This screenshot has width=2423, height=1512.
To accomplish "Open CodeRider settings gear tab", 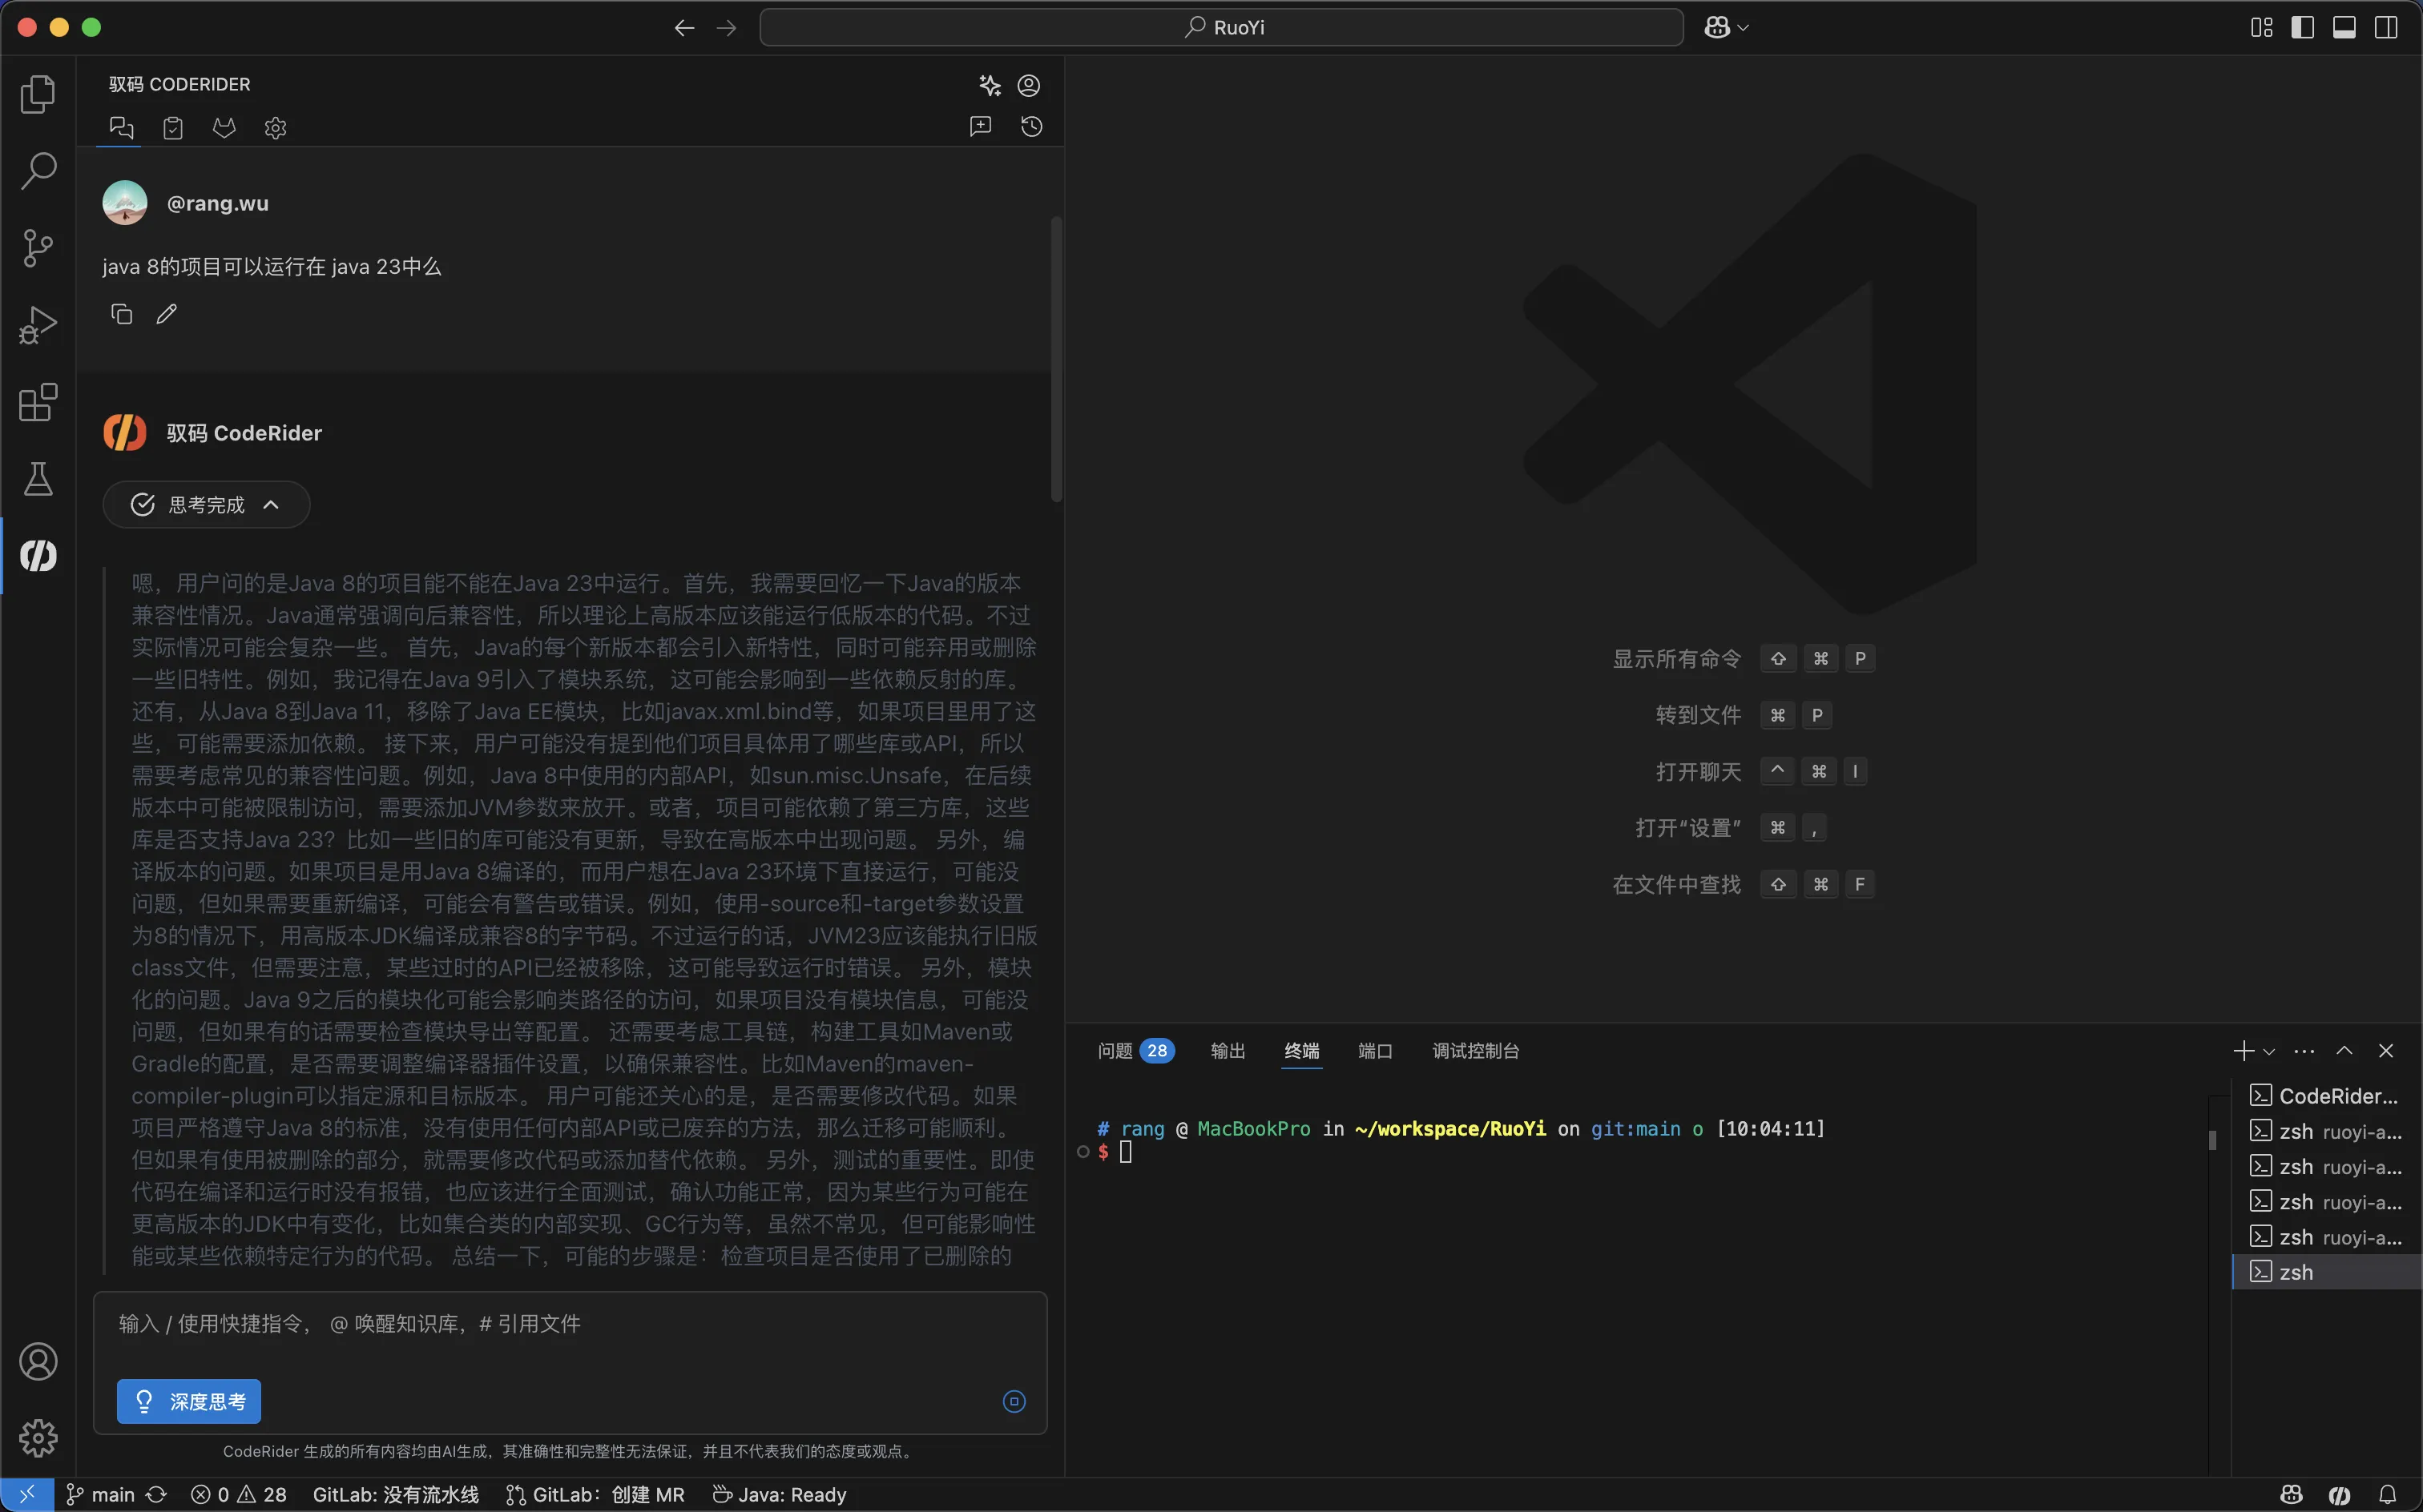I will click(275, 128).
